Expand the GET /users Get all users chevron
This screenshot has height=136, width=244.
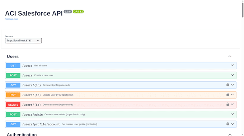(x=232, y=65)
